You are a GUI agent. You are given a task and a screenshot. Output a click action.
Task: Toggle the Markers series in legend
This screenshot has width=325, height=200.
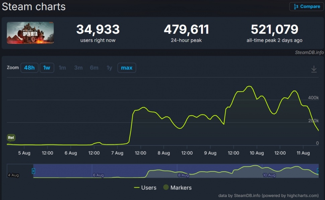click(178, 188)
